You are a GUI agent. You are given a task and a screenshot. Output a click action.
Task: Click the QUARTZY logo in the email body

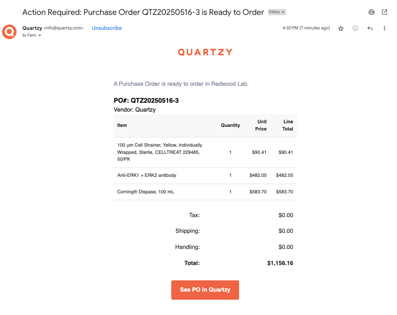(x=205, y=52)
